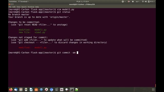Open the settings tools icon in dock
This screenshot has height=92, width=164.
pos(46,89)
